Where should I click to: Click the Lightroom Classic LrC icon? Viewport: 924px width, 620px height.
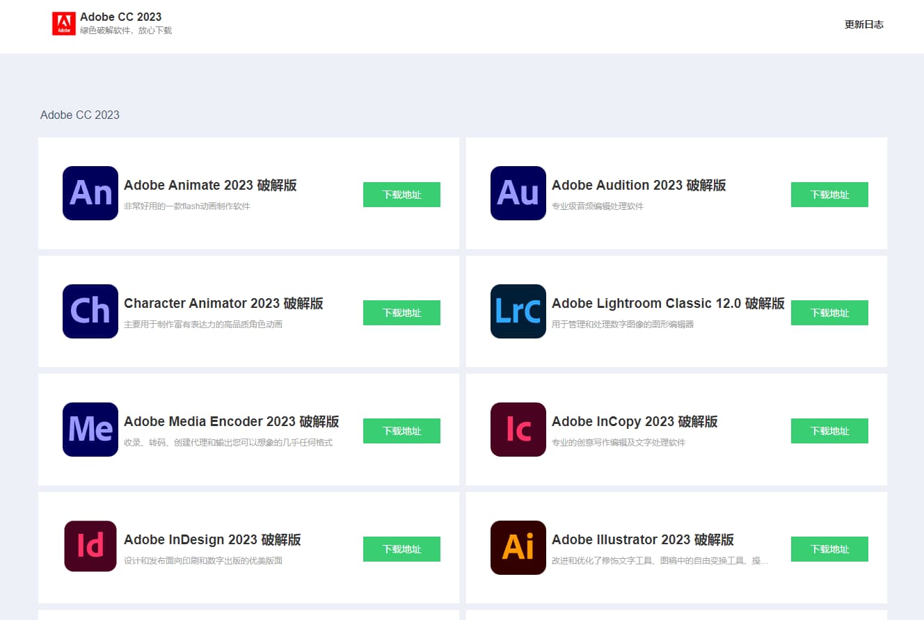point(518,311)
